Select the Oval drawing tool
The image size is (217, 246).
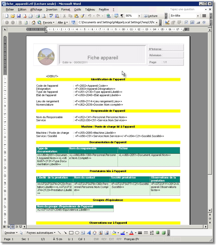pos(77,233)
